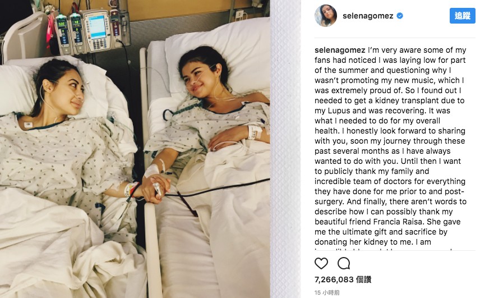View who liked via 7,266,083 個讚
This screenshot has width=480, height=298.
(343, 279)
